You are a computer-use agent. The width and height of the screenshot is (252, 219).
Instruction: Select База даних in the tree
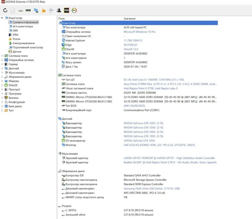(x=15, y=106)
